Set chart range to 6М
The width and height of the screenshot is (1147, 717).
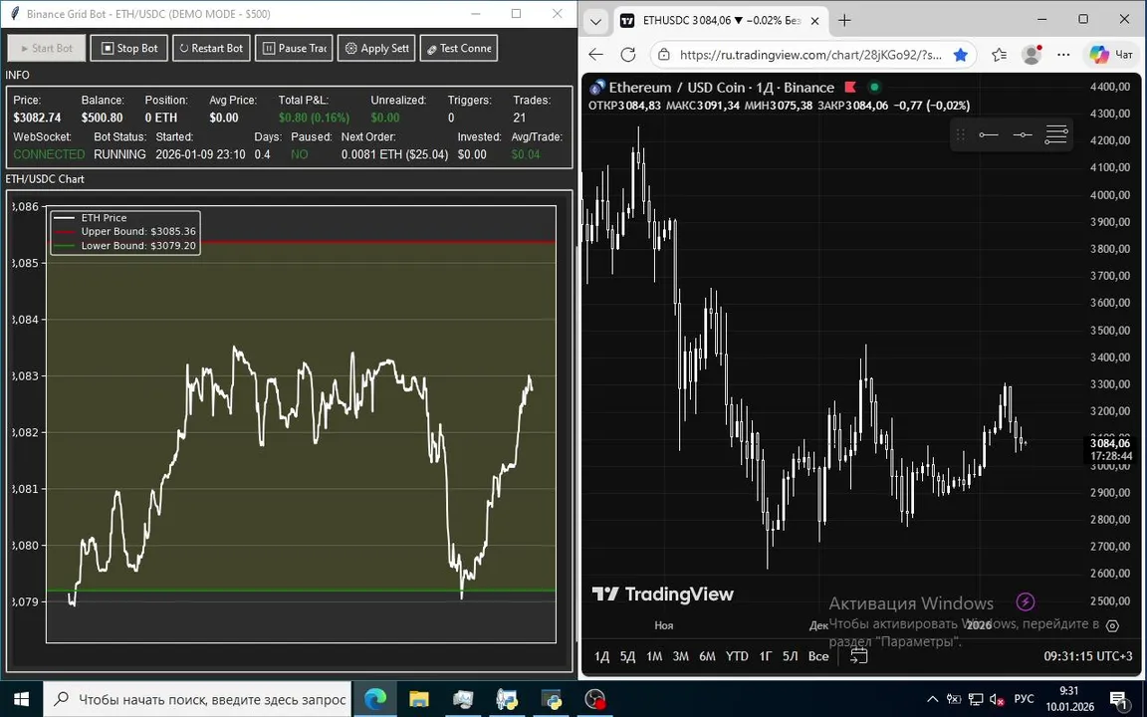point(707,656)
